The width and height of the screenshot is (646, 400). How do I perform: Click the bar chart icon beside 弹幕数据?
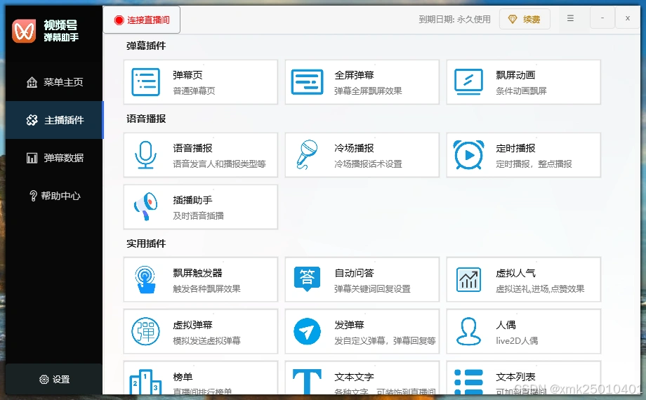click(32, 158)
